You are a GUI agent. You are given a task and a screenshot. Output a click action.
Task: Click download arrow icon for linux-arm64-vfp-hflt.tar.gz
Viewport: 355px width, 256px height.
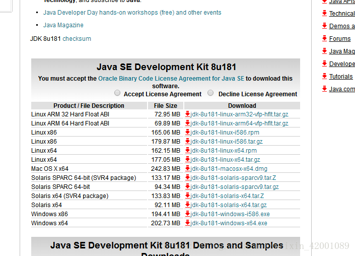point(187,123)
